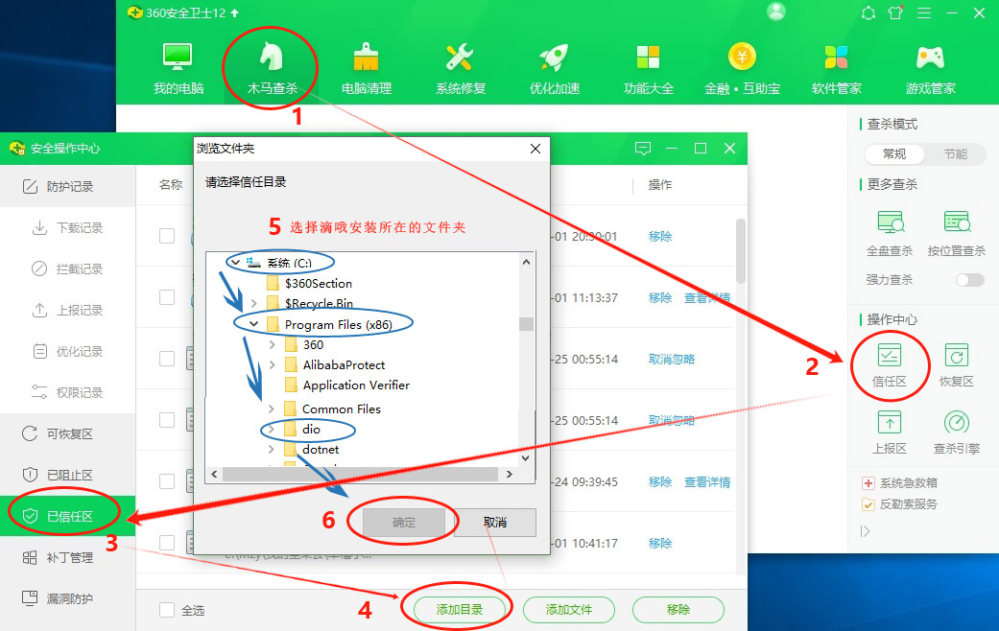This screenshot has height=631, width=999.
Task: Open 木马查杀 trojan scan icon
Action: (x=273, y=59)
